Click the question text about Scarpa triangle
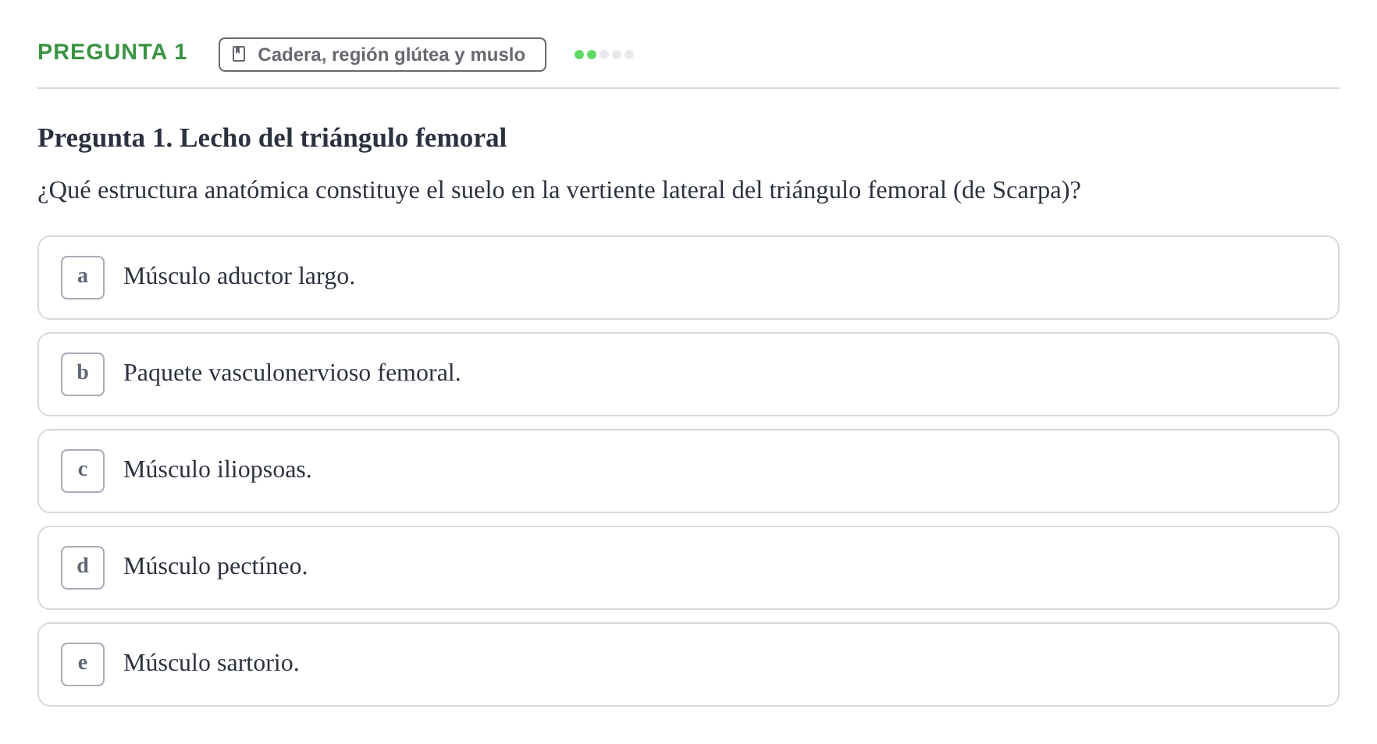This screenshot has width=1377, height=744. pos(559,190)
